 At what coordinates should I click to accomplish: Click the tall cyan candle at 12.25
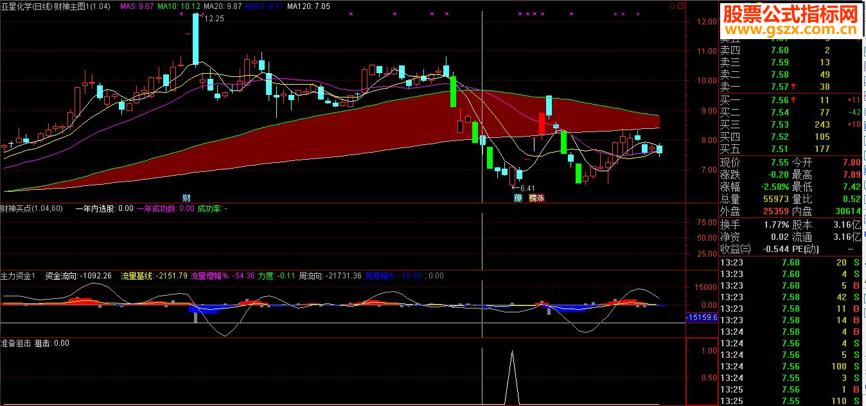tap(195, 38)
